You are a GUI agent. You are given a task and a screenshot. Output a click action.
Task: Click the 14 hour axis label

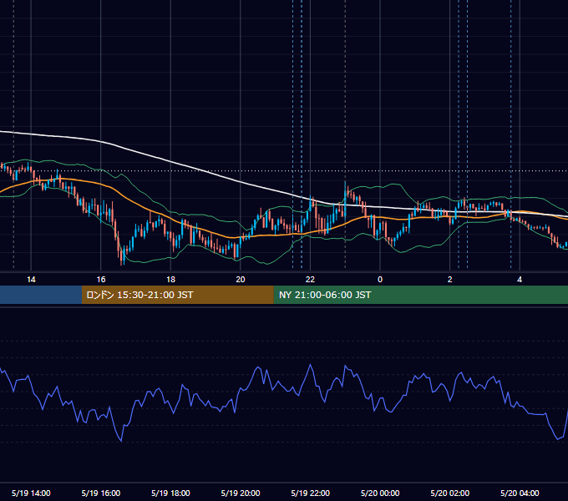tap(31, 280)
